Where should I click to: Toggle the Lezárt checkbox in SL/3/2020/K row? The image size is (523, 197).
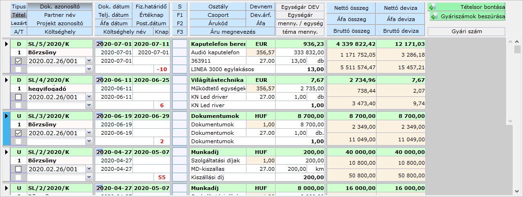click(18, 133)
